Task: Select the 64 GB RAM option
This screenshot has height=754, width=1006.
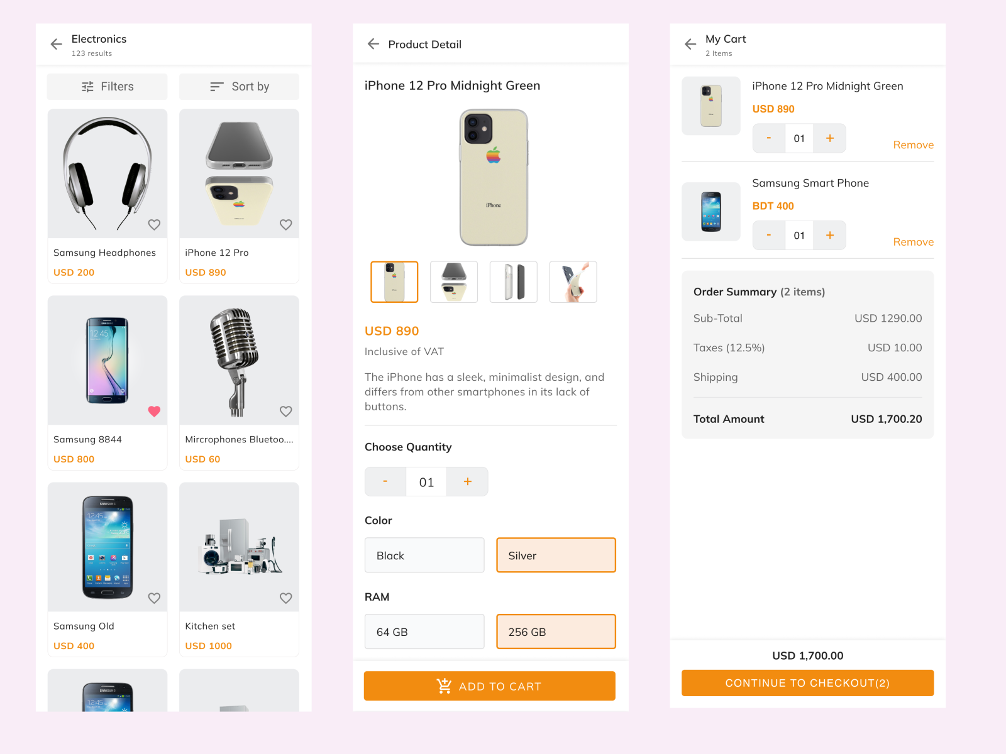Action: point(424,631)
